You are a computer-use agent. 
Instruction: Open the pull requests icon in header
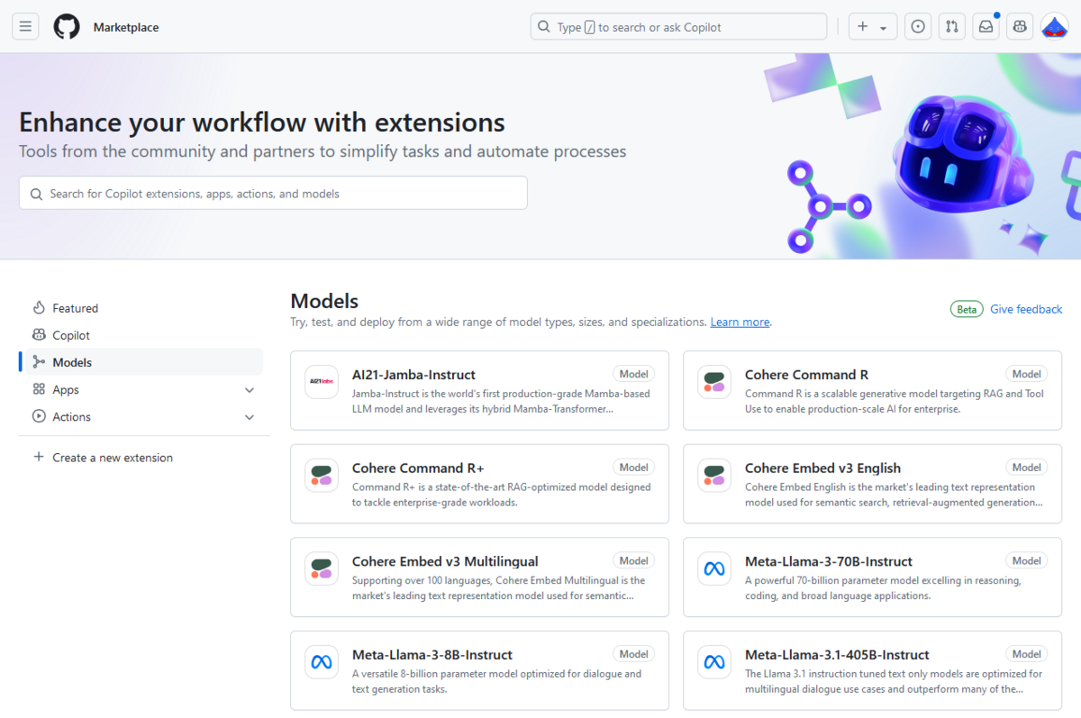[x=952, y=26]
